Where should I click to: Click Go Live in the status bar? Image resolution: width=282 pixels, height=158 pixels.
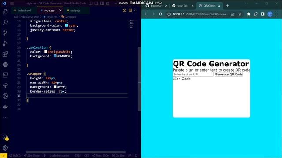[119, 156]
